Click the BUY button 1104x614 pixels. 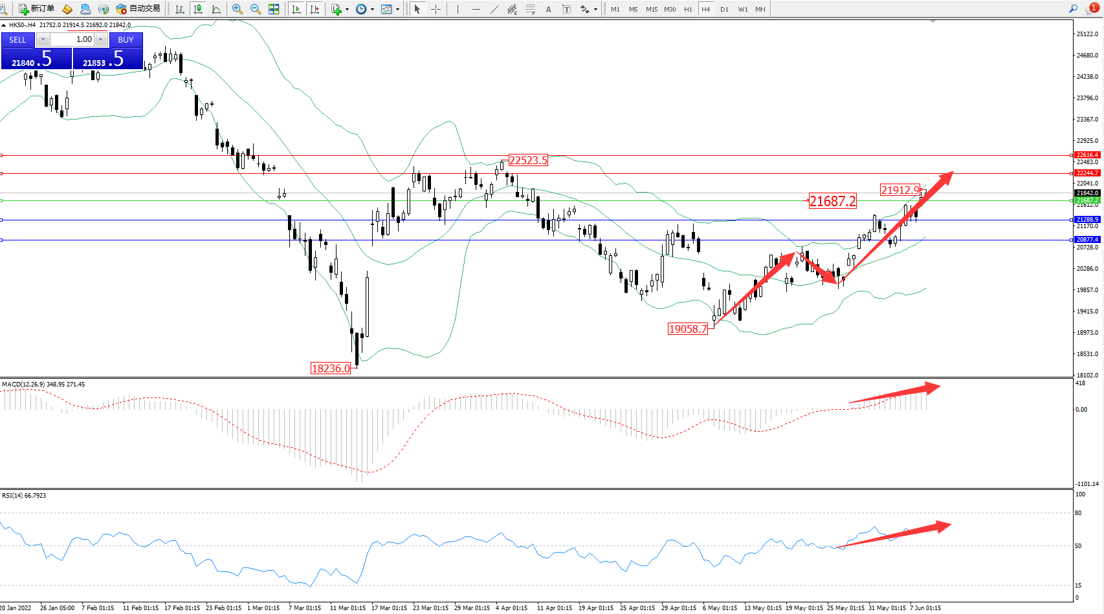[126, 39]
